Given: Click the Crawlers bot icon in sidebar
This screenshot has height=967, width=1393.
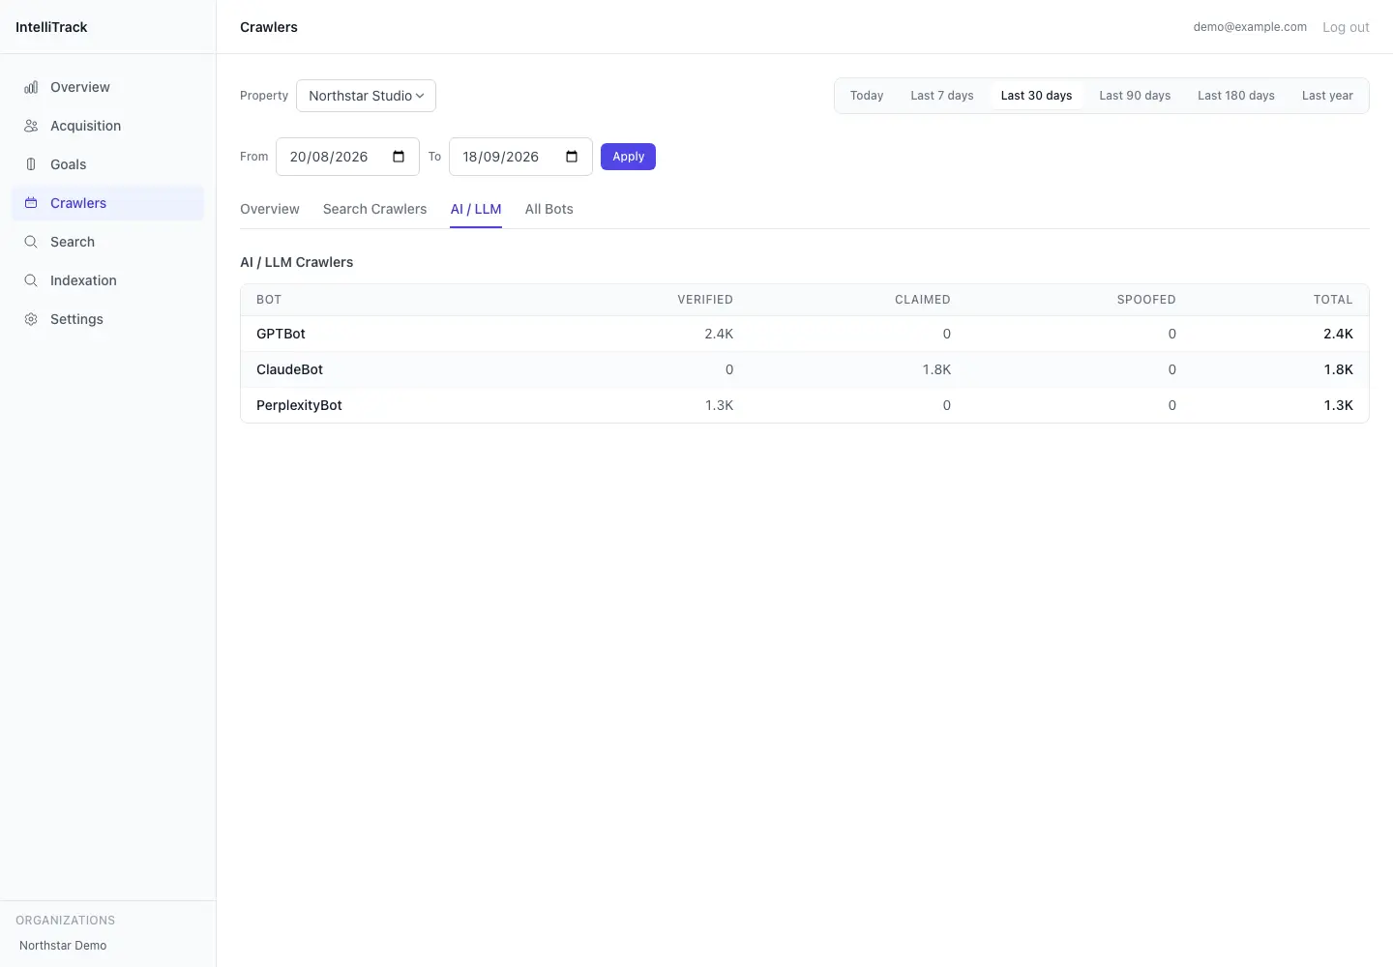Looking at the screenshot, I should click(x=31, y=203).
